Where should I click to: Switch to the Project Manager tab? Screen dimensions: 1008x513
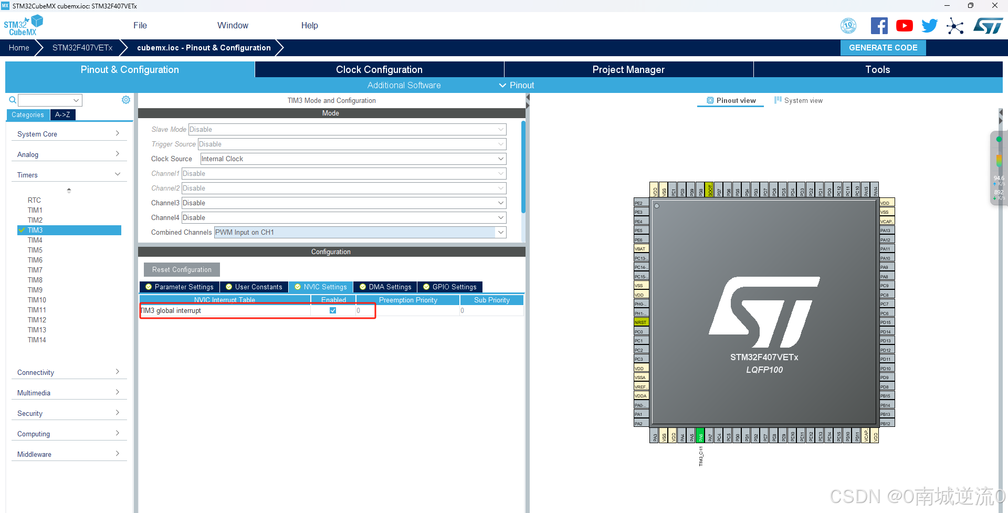pos(628,69)
